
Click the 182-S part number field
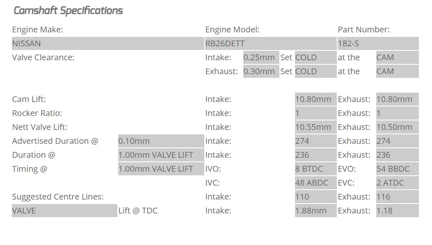click(x=378, y=43)
